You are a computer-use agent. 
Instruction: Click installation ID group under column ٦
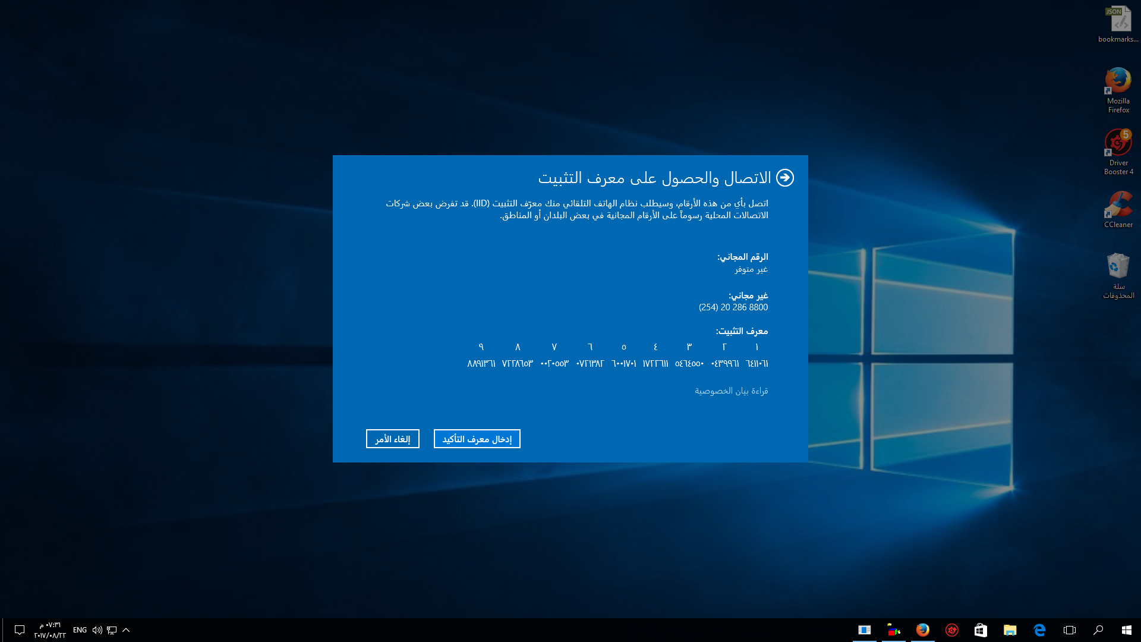(590, 364)
